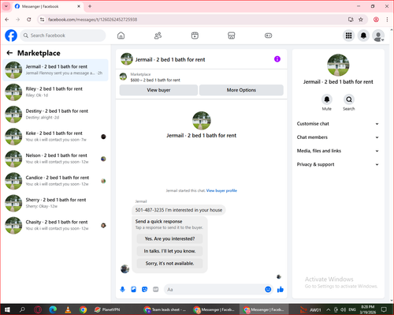
Task: Open the Home feed icon
Action: tap(121, 36)
